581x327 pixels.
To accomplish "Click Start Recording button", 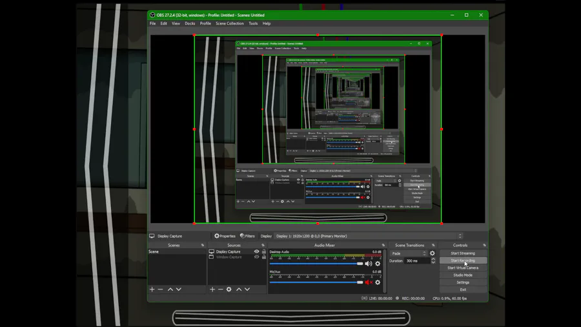I will [463, 260].
